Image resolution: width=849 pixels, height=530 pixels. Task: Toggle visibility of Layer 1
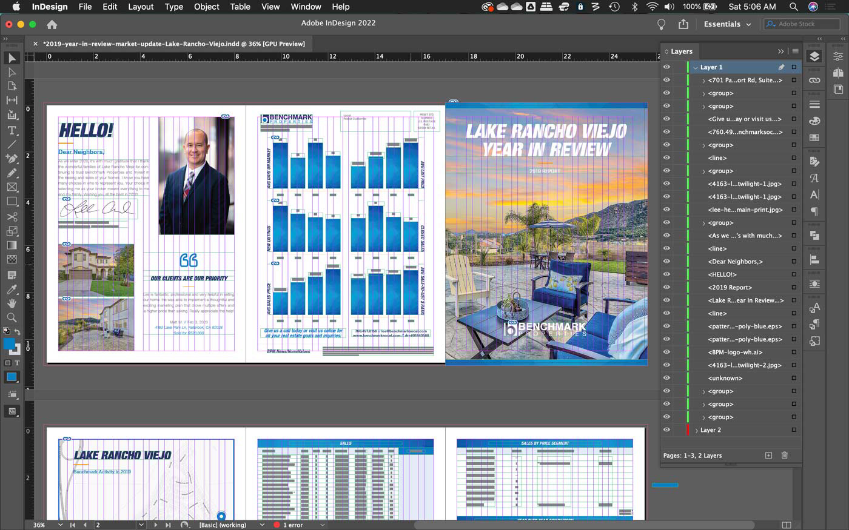666,67
